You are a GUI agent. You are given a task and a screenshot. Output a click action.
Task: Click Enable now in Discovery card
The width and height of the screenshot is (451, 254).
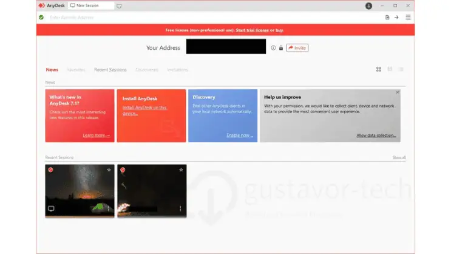(x=240, y=135)
